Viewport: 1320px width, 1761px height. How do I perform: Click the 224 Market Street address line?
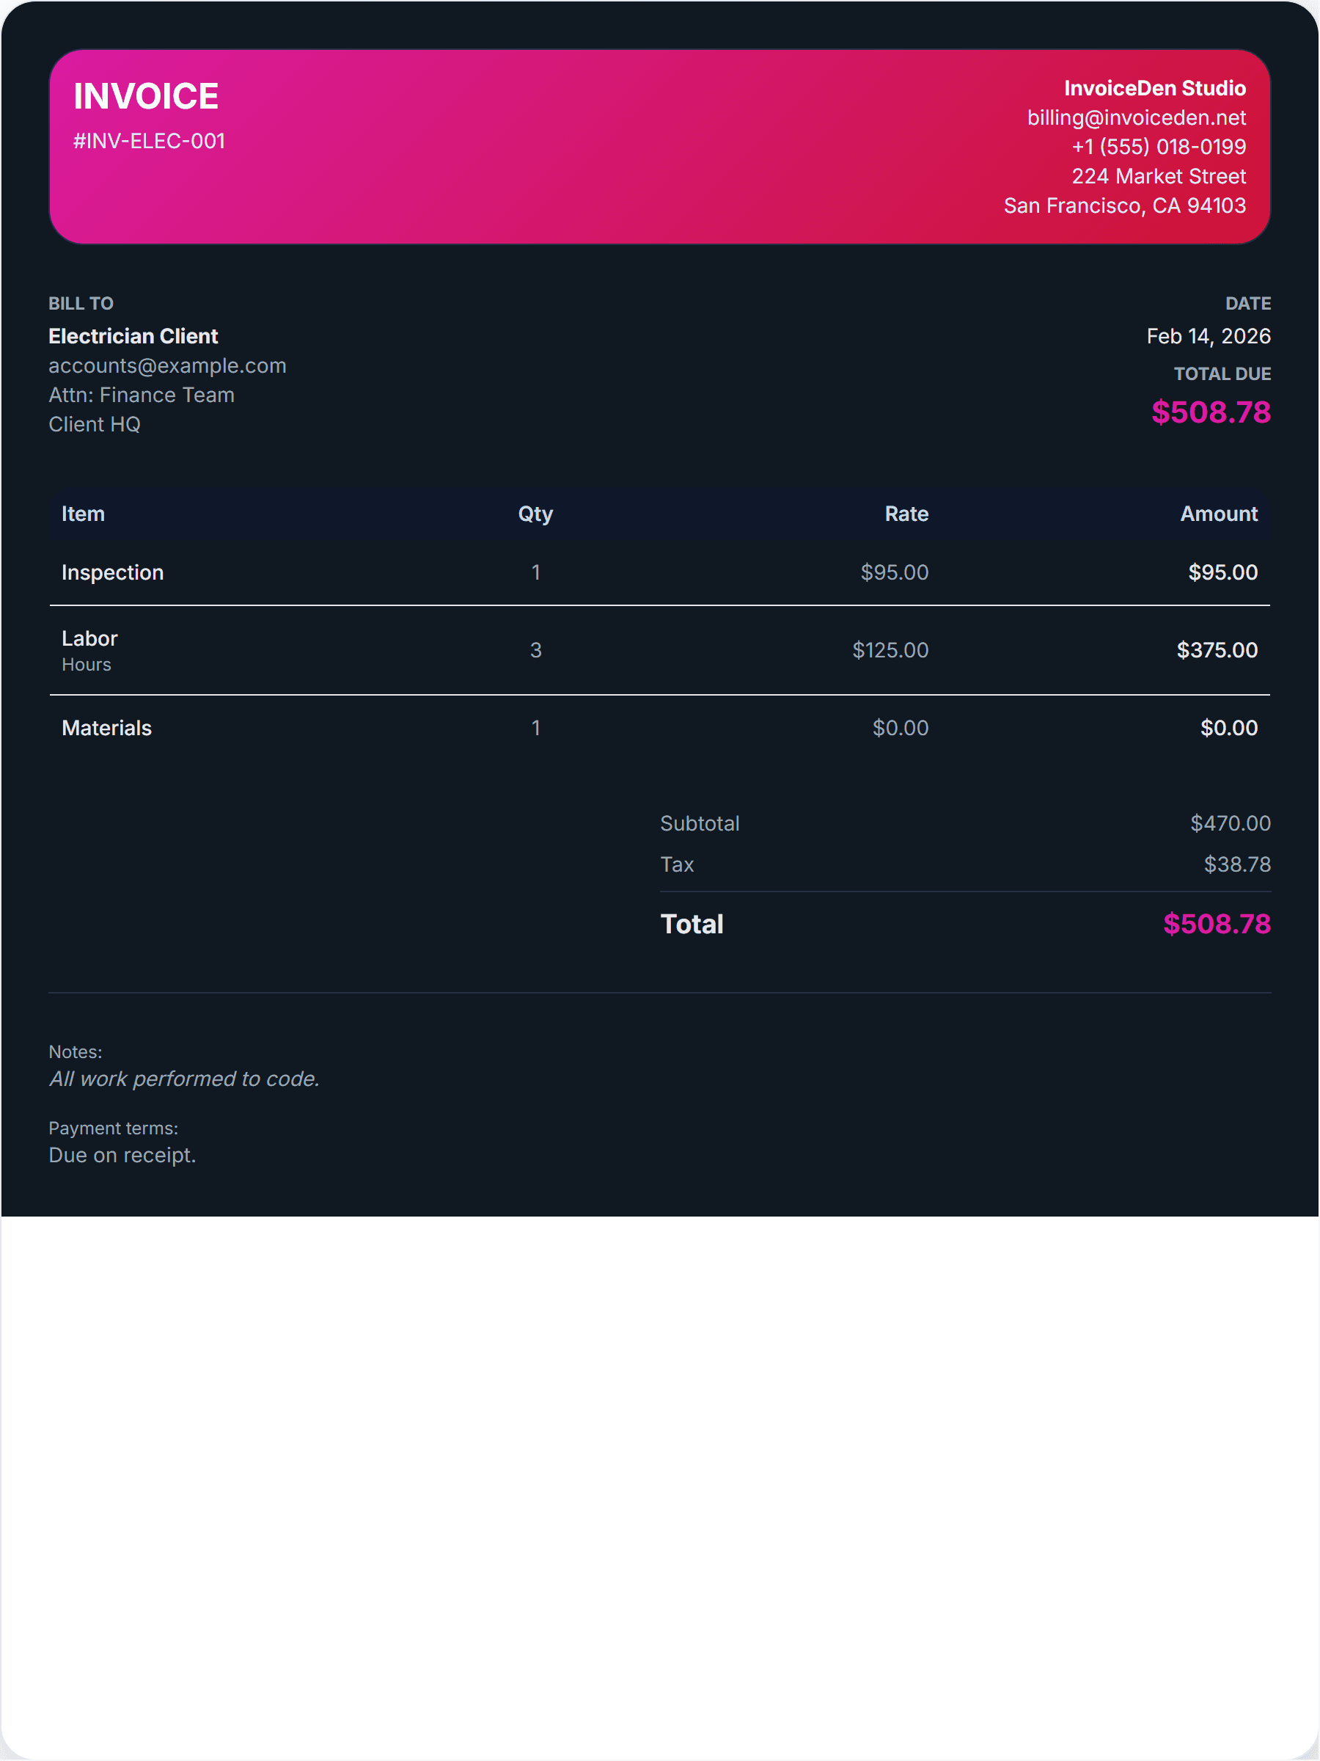pos(1158,177)
